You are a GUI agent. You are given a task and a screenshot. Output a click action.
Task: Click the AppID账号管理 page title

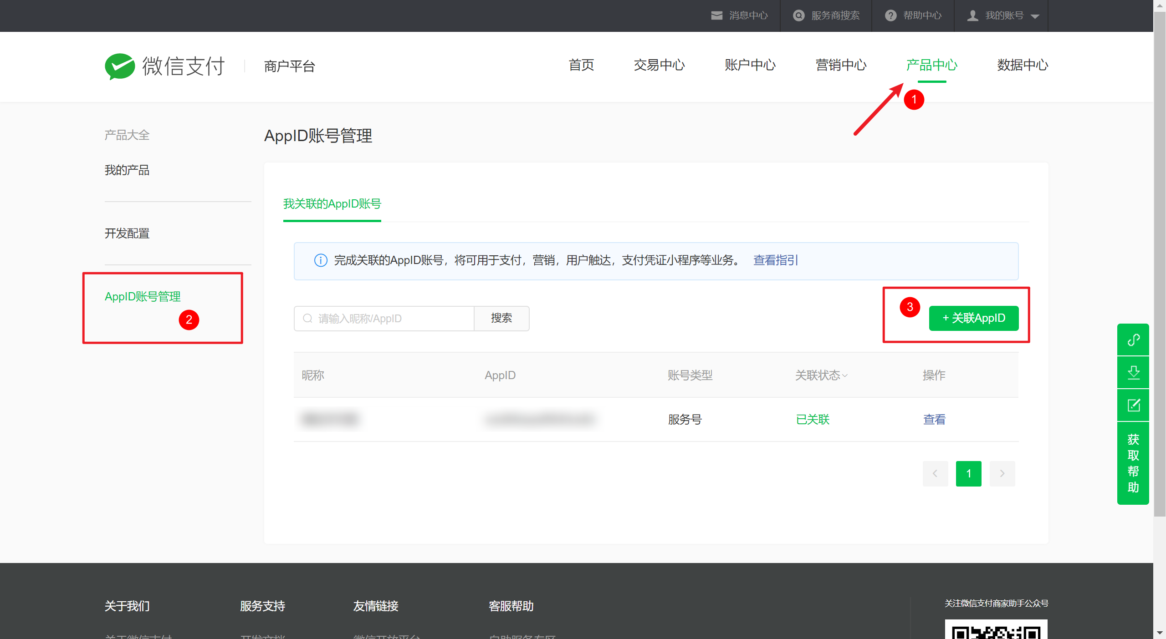[x=318, y=136]
